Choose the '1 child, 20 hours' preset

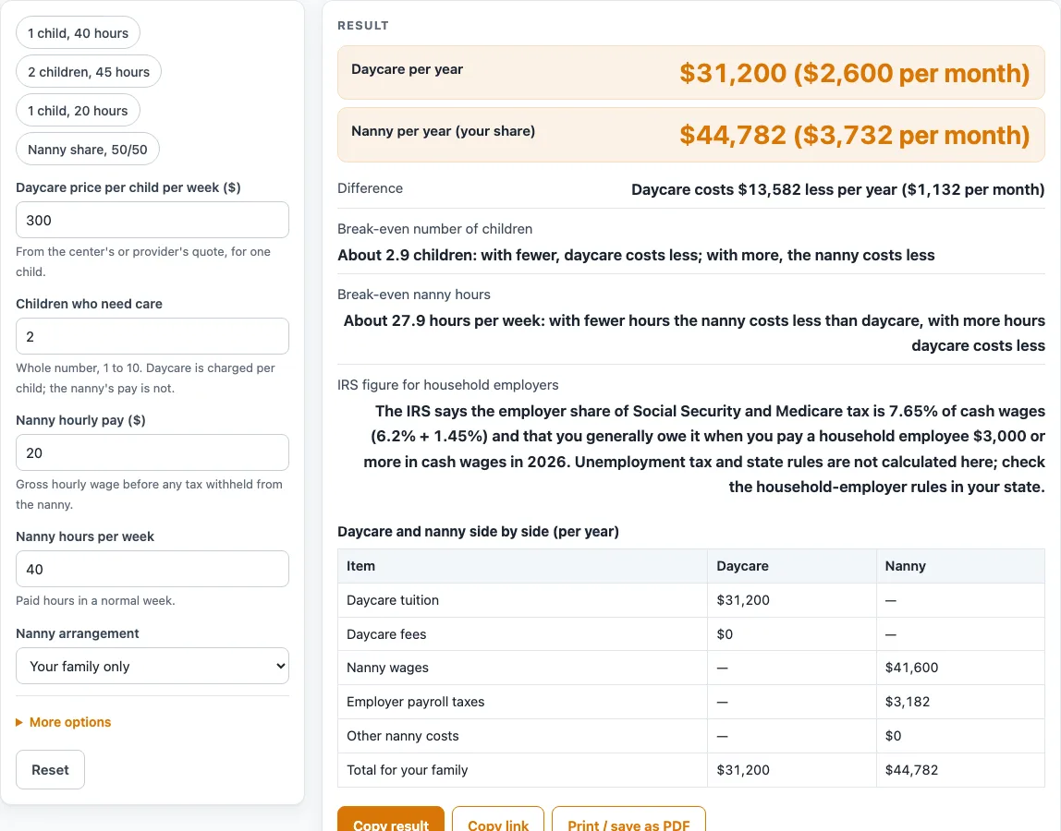tap(78, 111)
